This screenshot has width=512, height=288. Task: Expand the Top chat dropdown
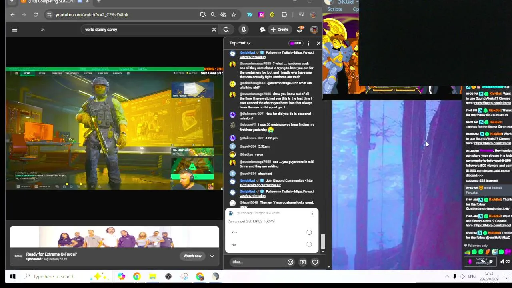pos(240,43)
